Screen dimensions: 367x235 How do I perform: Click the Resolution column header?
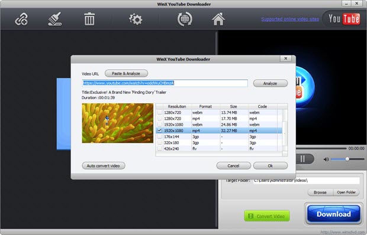pos(177,106)
